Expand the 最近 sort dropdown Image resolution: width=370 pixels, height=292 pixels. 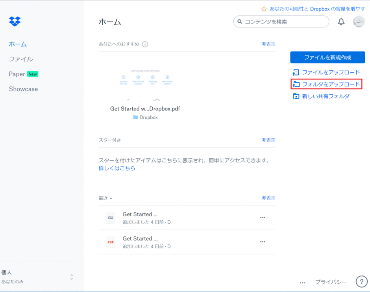click(105, 198)
